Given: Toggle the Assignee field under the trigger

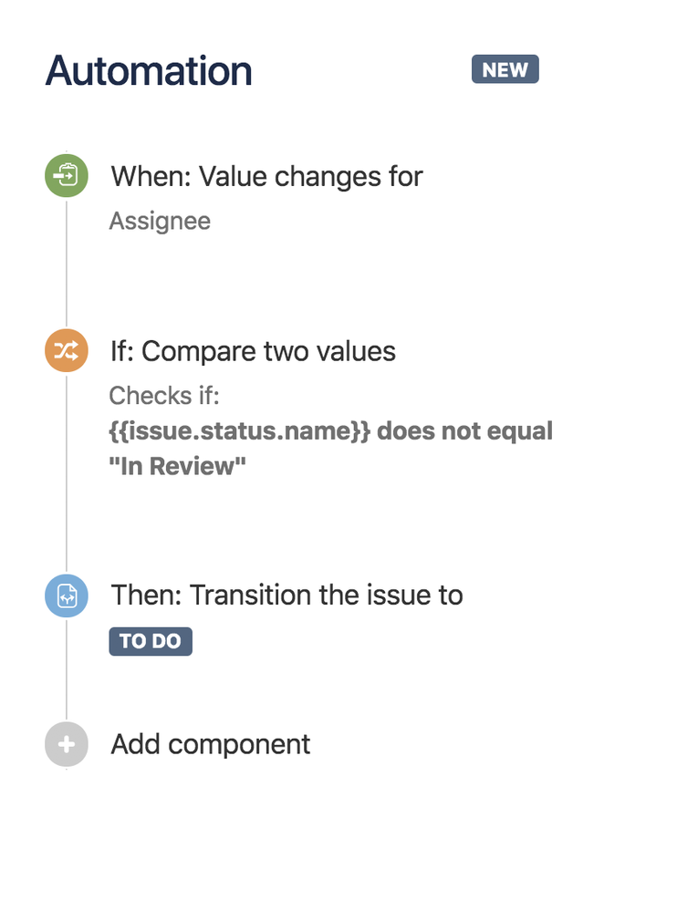Looking at the screenshot, I should (x=160, y=221).
